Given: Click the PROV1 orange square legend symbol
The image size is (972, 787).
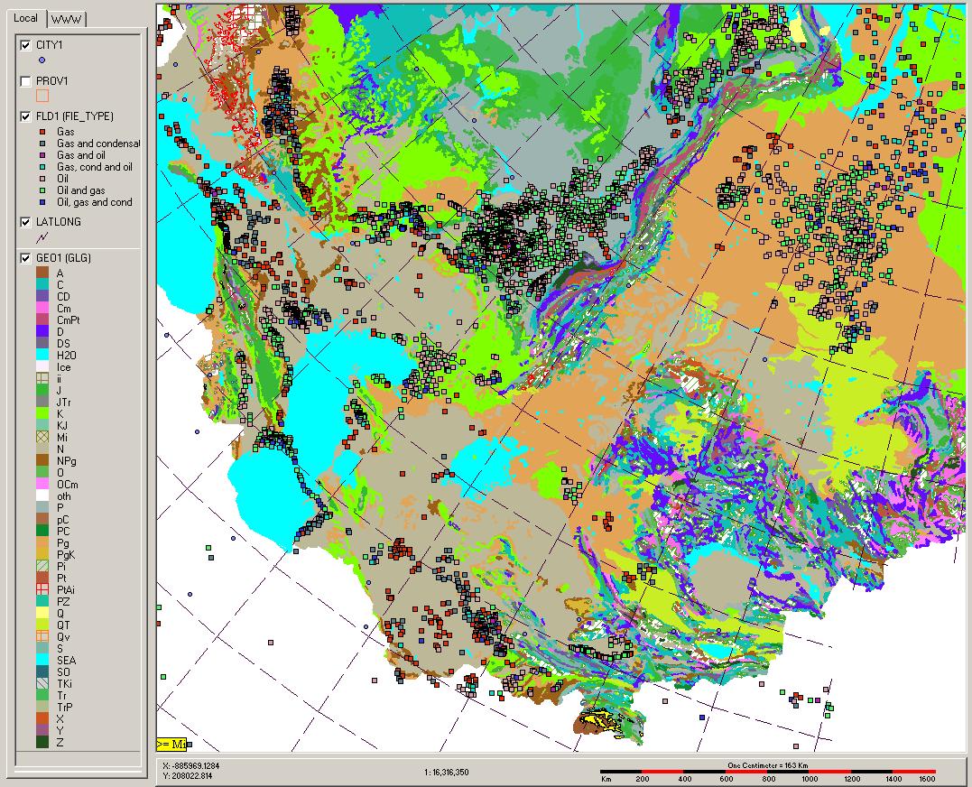Looking at the screenshot, I should 42,96.
